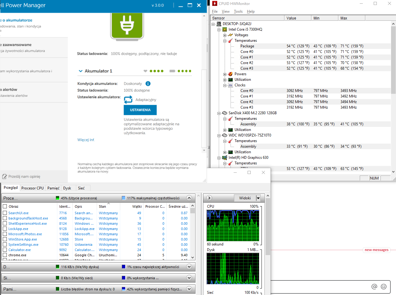396x295 pixels.
Task: Open the Więcej inf. link
Action: pos(86,140)
